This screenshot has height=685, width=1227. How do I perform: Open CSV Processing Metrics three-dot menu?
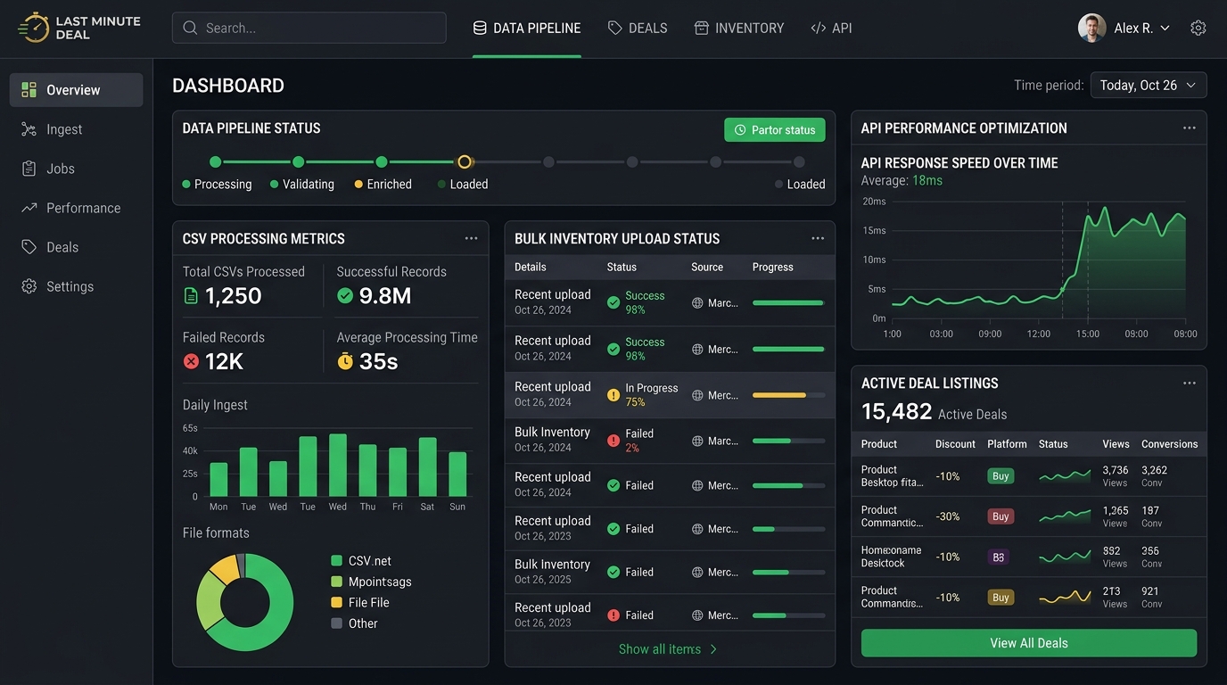point(471,238)
